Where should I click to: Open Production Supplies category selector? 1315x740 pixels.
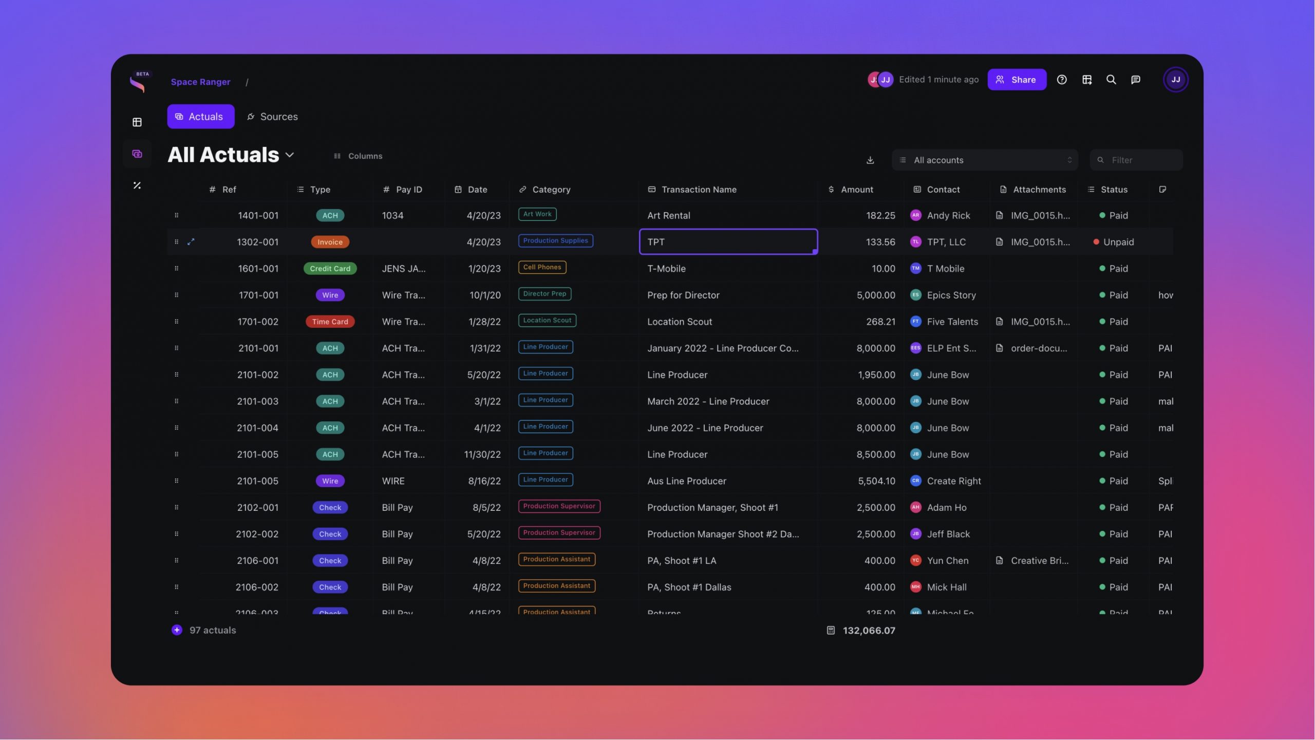click(555, 241)
